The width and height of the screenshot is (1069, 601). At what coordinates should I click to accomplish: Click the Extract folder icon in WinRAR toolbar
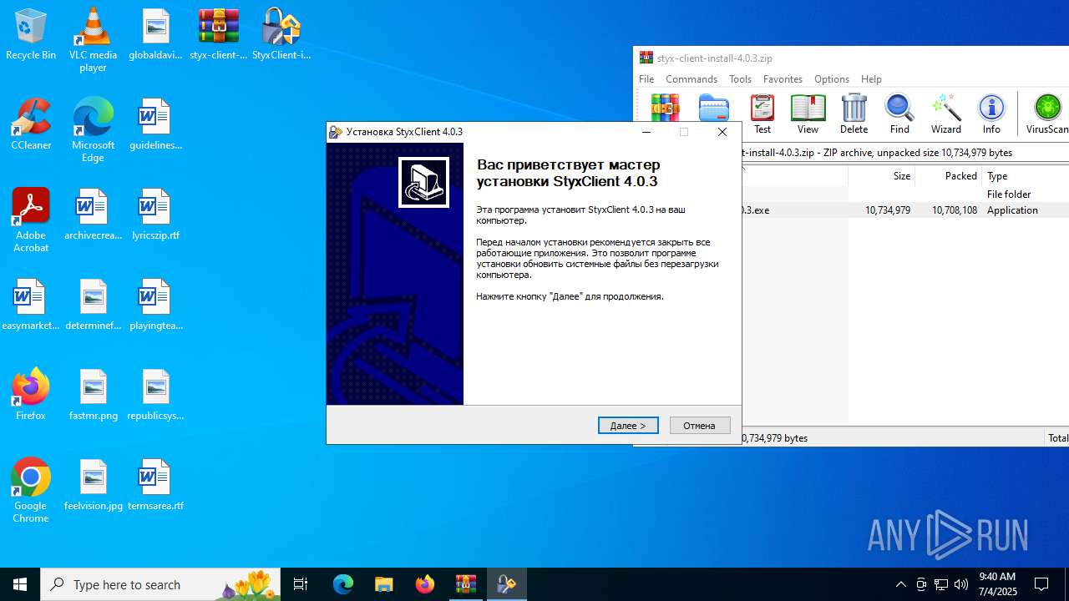coord(714,108)
